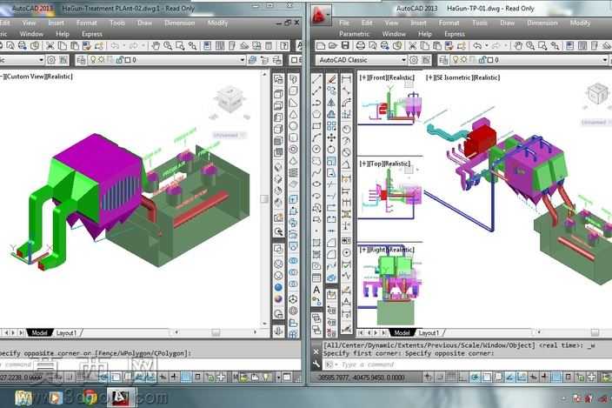Open [+] viewport controls on Top viewport
This screenshot has height=408, width=612.
tap(363, 164)
